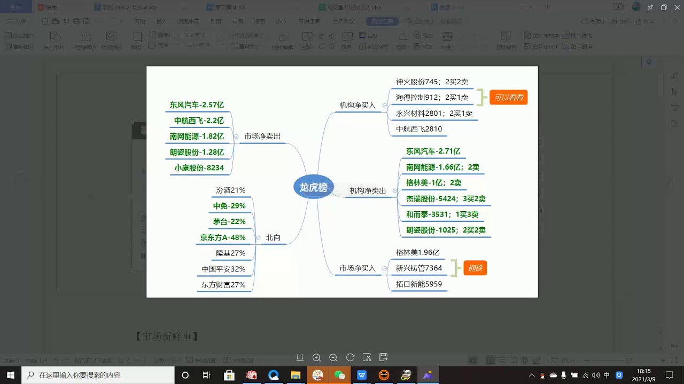Collapse the 机构净卖出 branch circle
Viewport: 684px width, 384px height.
pyautogui.click(x=394, y=191)
